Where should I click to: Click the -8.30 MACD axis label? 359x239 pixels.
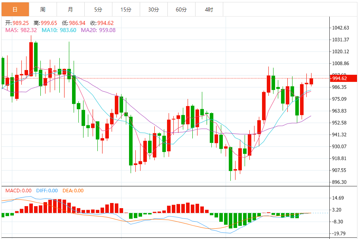coord(338,222)
